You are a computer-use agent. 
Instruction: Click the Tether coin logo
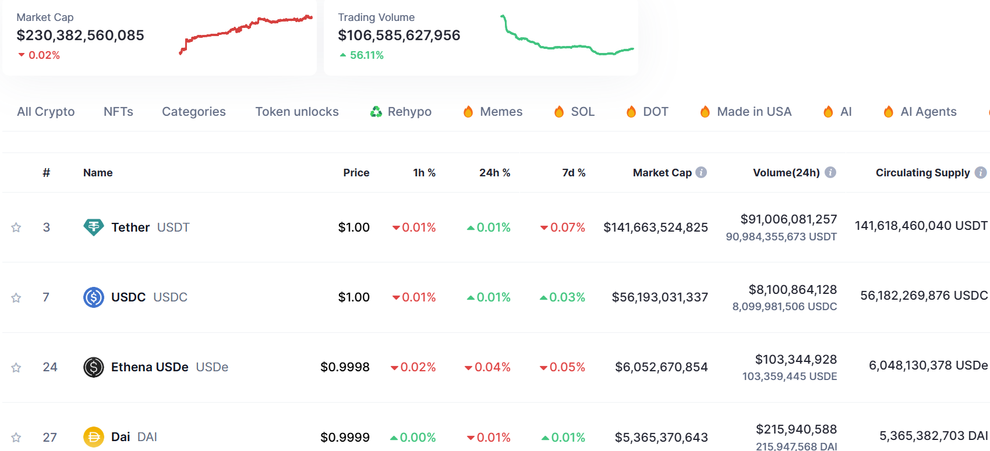[x=93, y=227]
